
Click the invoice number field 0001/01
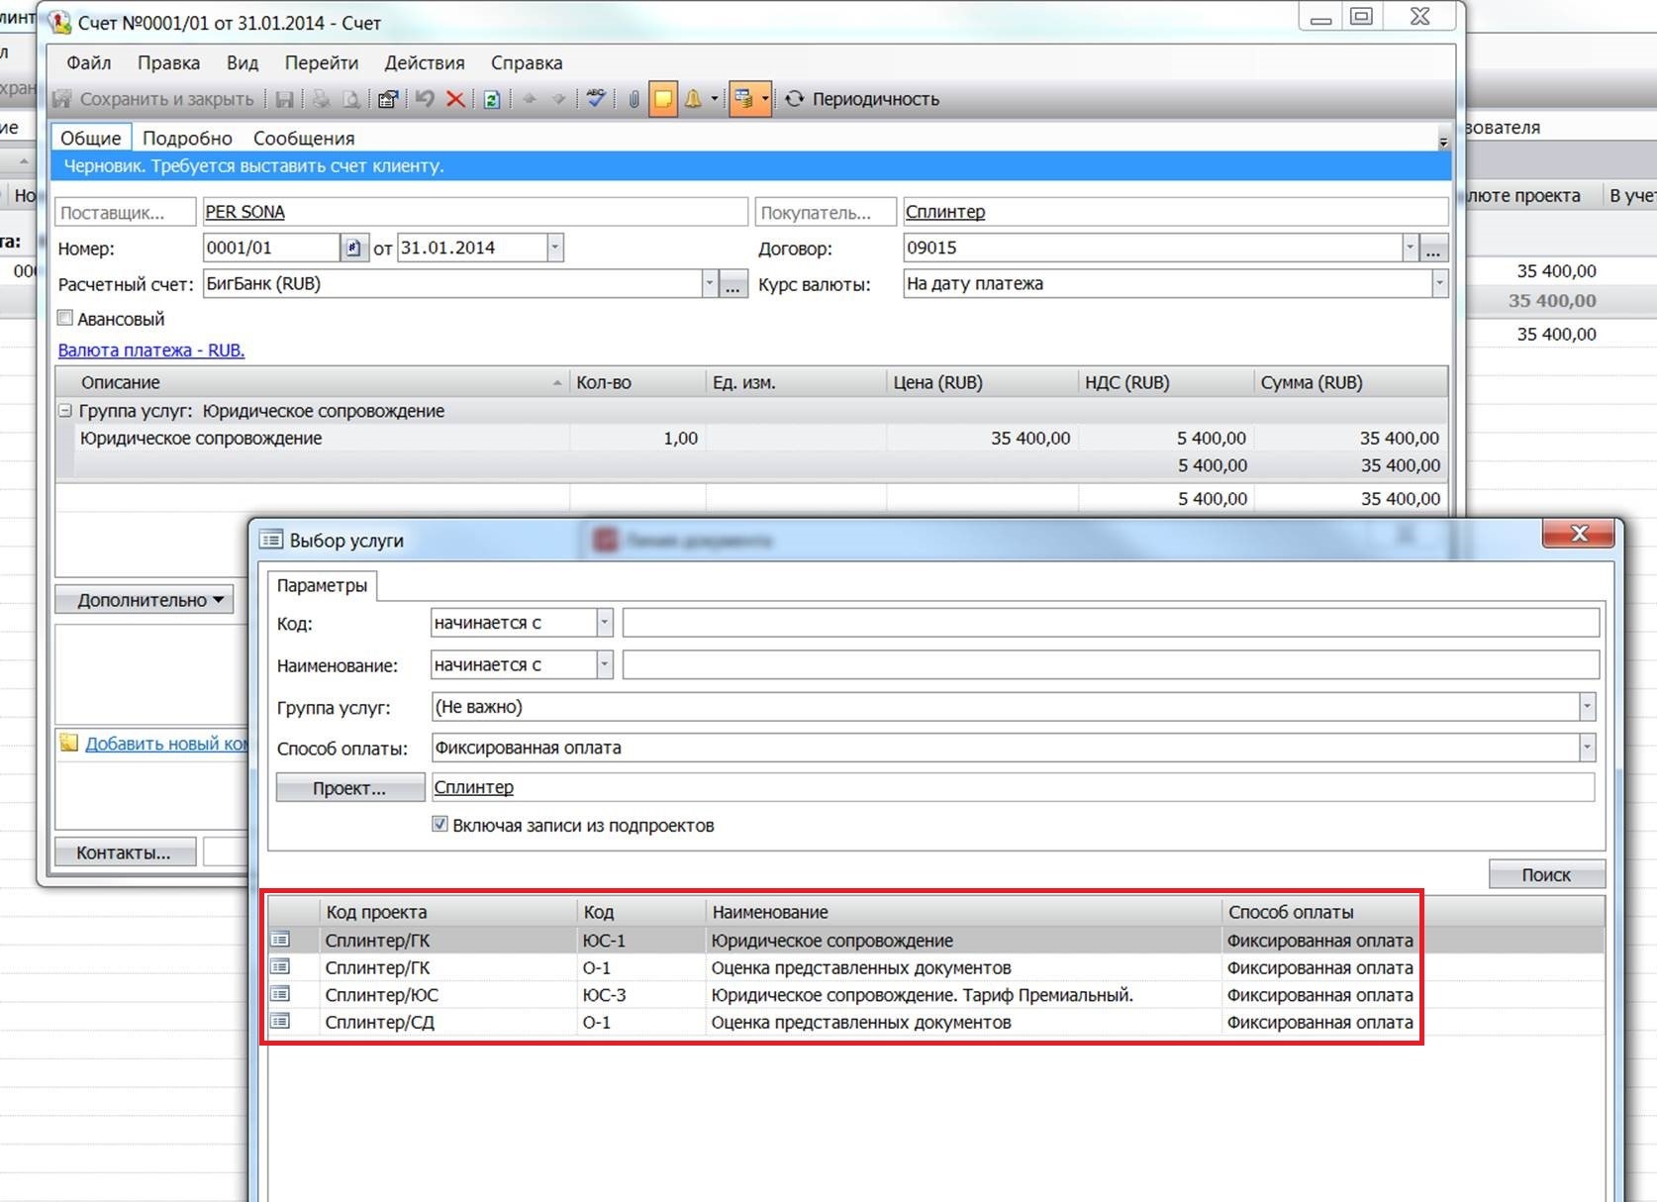coord(270,248)
